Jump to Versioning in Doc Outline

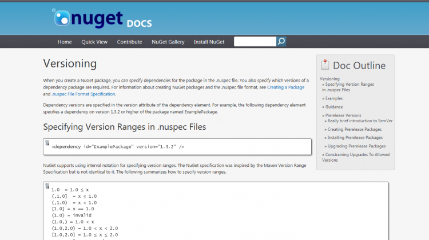(330, 79)
